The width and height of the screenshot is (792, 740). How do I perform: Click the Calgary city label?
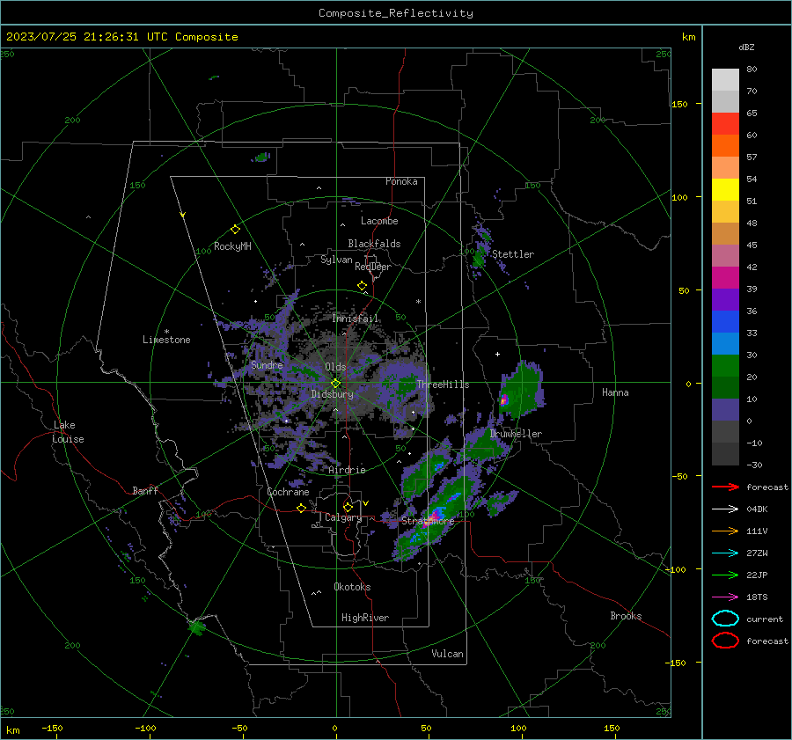[343, 517]
